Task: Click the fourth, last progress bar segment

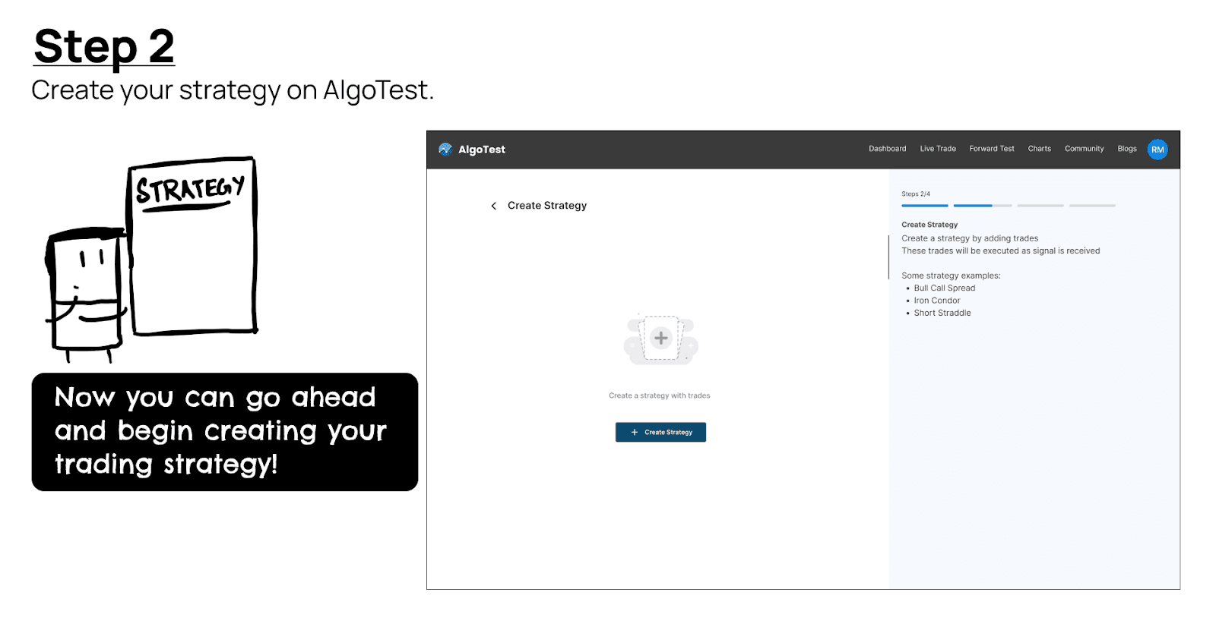Action: coord(1091,206)
